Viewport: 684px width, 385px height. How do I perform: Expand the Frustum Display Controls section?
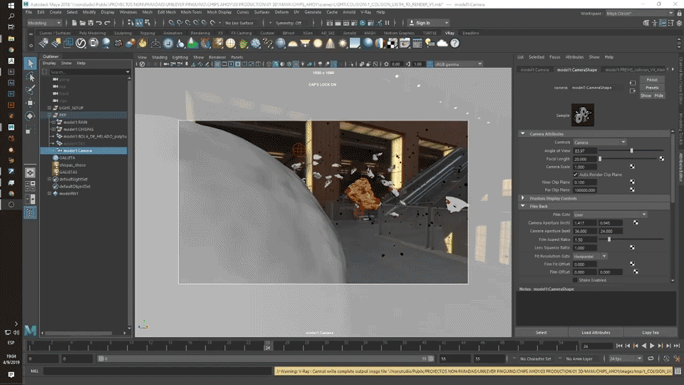[x=522, y=198]
